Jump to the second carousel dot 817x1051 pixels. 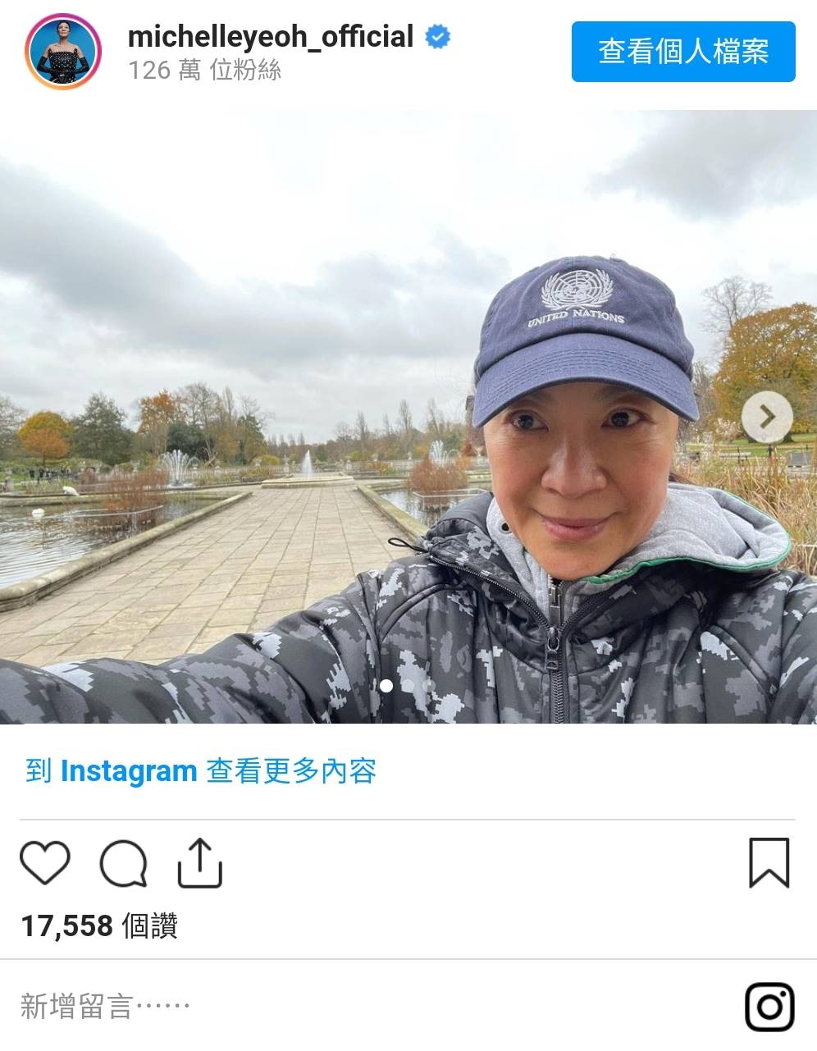(408, 685)
